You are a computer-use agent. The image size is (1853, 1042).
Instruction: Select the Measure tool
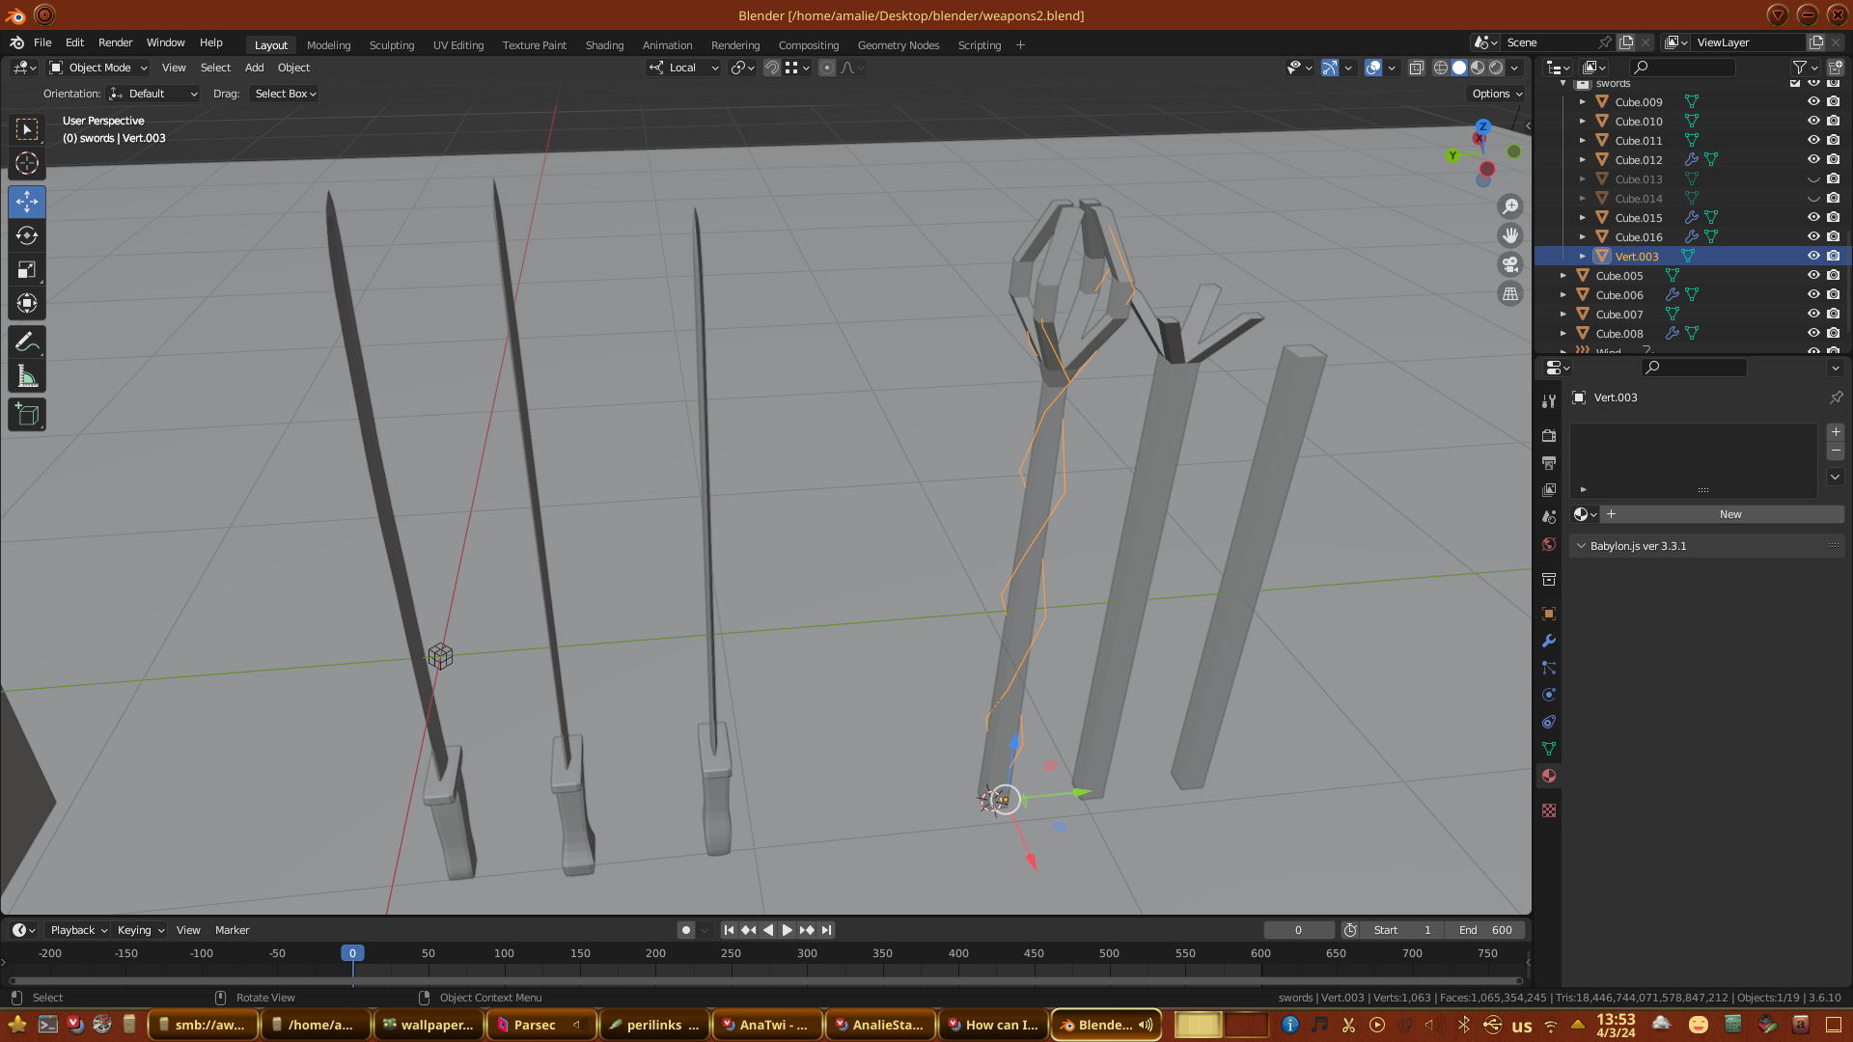click(27, 377)
